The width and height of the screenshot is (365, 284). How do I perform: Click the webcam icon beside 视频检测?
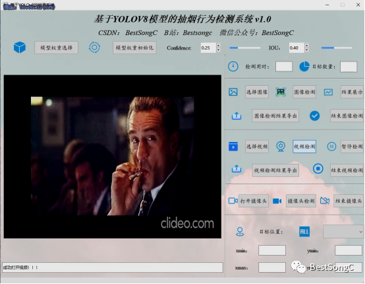click(x=281, y=147)
